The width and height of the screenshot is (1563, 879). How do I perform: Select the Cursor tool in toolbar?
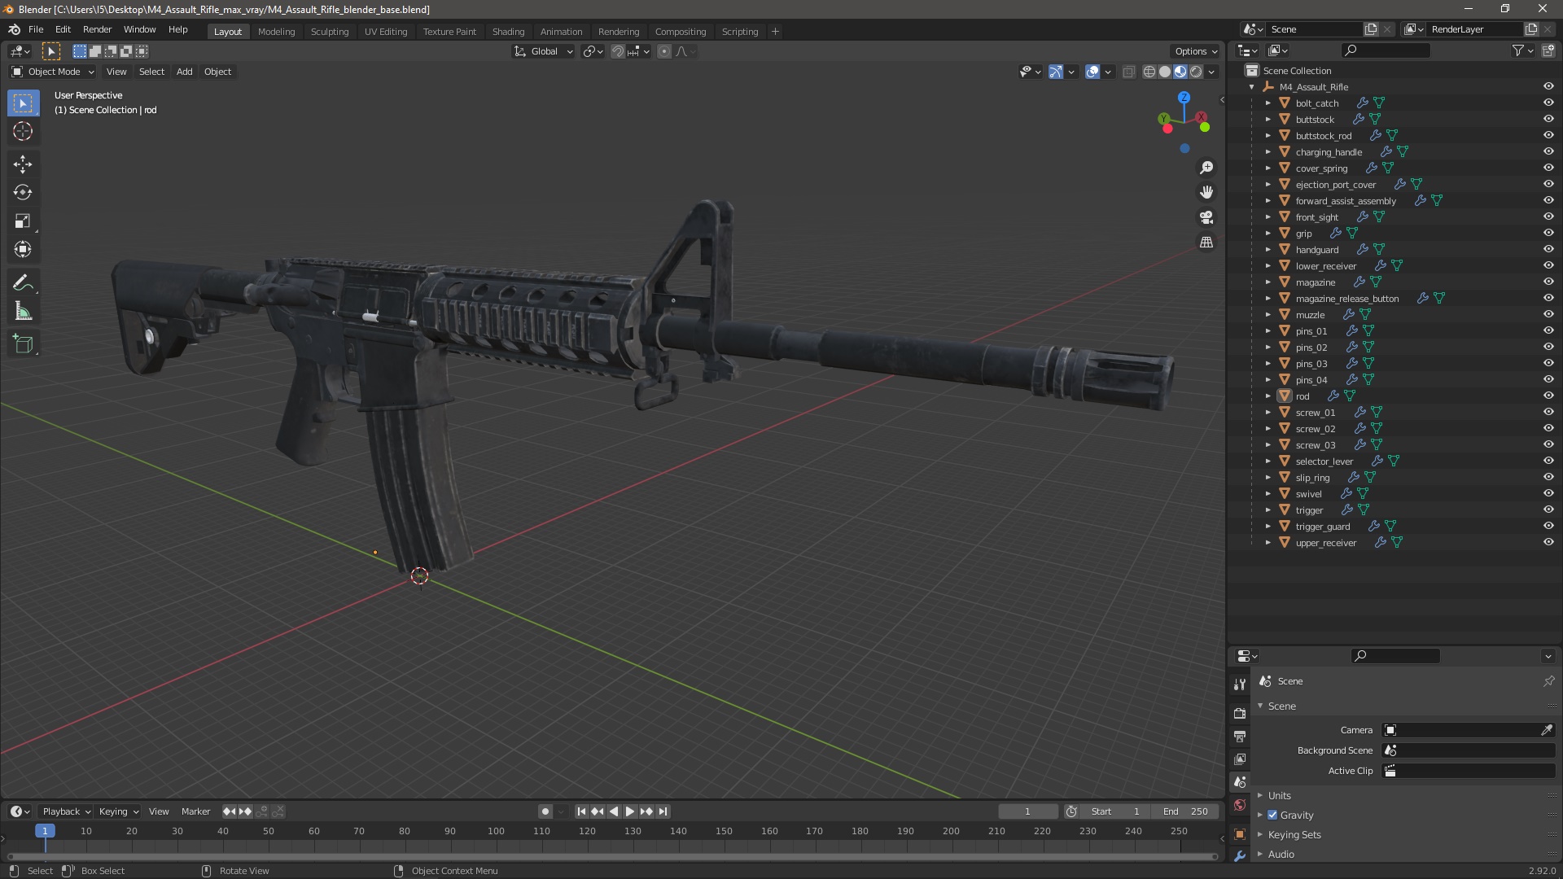[23, 131]
